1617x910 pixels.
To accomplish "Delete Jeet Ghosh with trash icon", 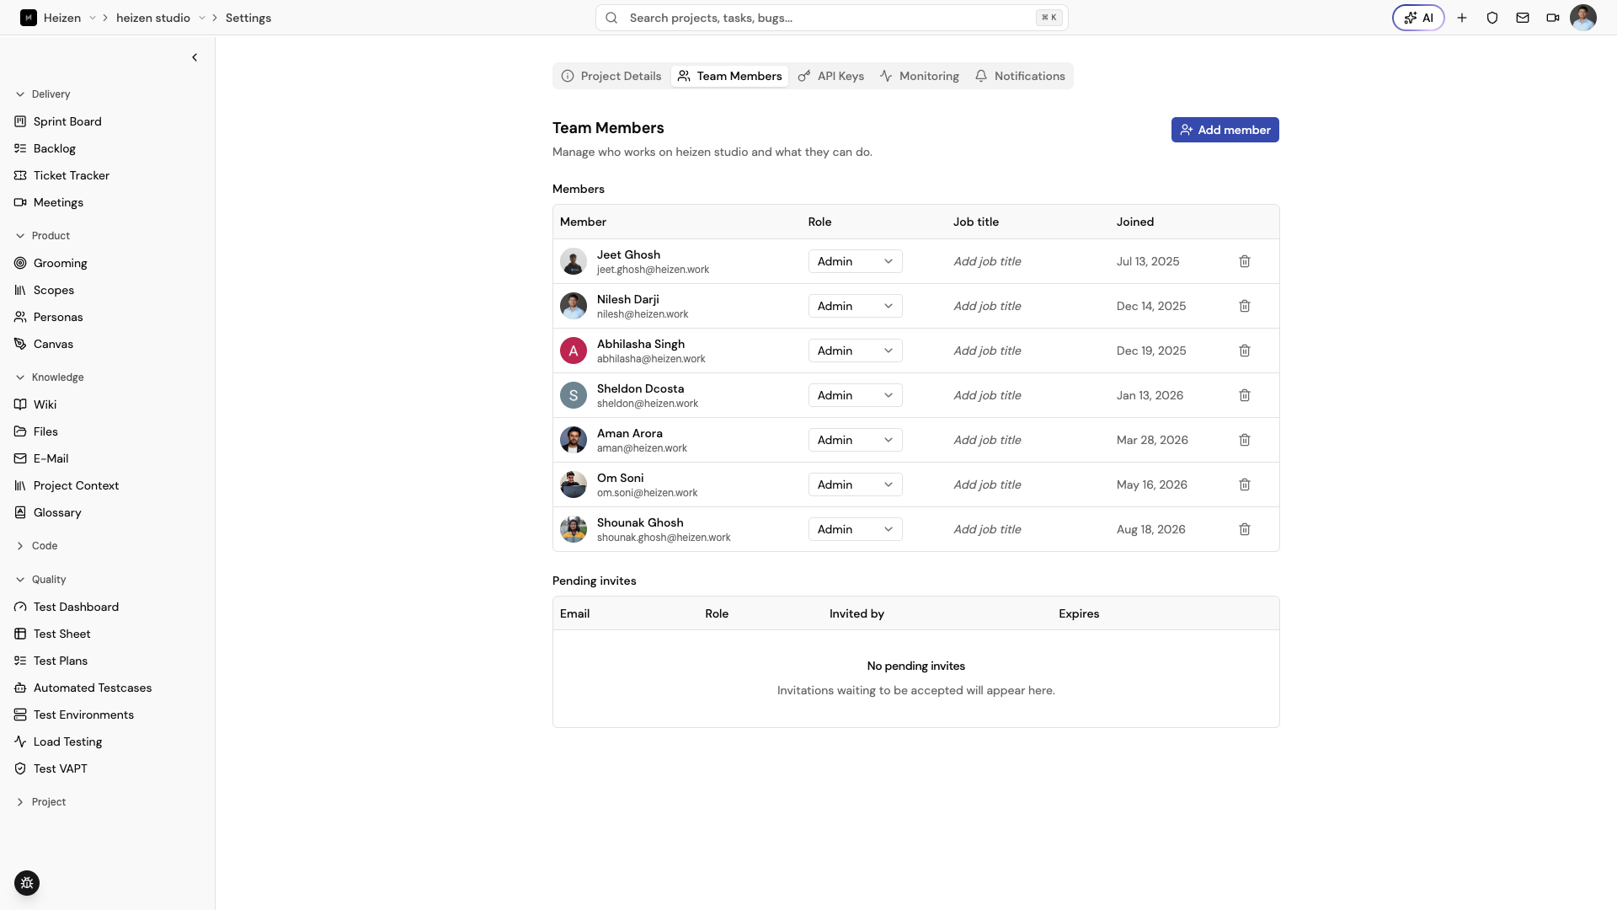I will (1245, 261).
